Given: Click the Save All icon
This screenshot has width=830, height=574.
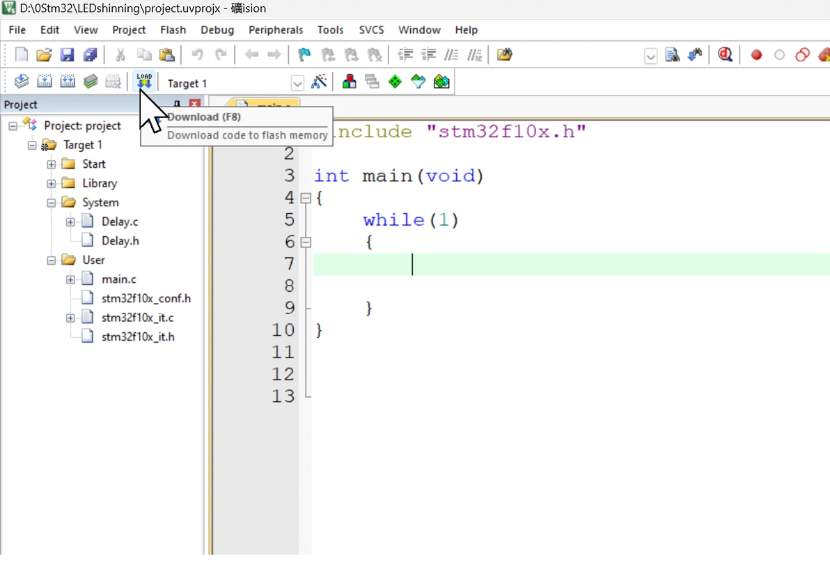Looking at the screenshot, I should (91, 54).
